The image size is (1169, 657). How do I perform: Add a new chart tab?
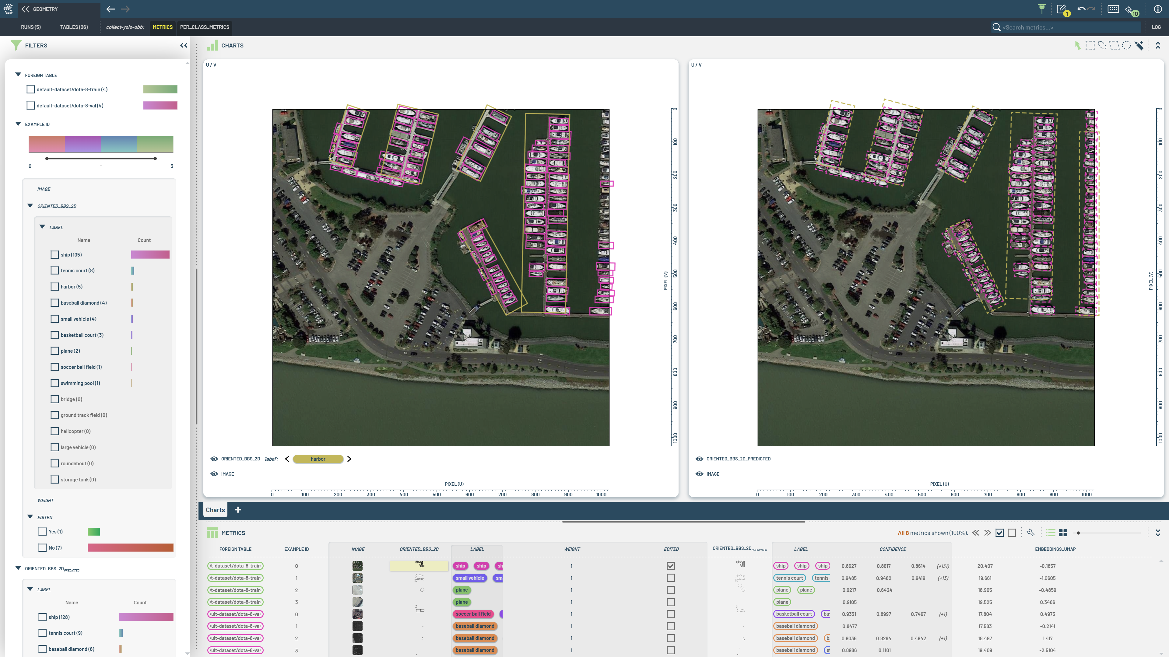pos(238,510)
